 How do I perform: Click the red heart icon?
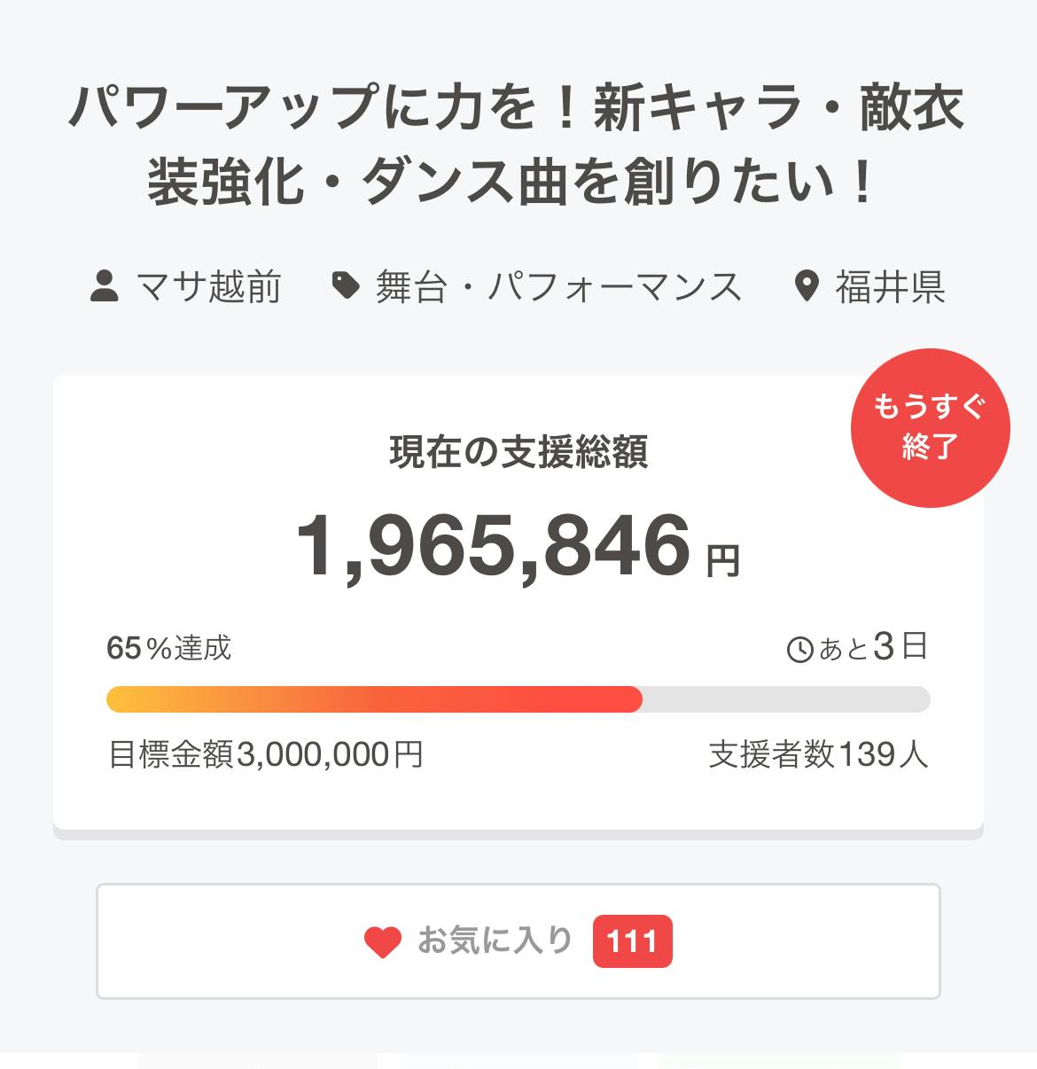(x=383, y=941)
